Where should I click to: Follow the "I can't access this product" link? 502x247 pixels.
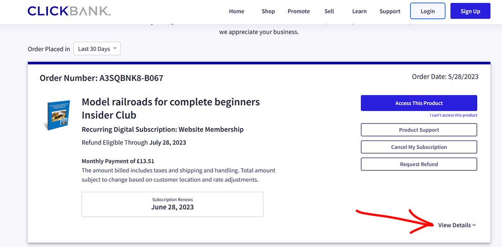pyautogui.click(x=453, y=115)
